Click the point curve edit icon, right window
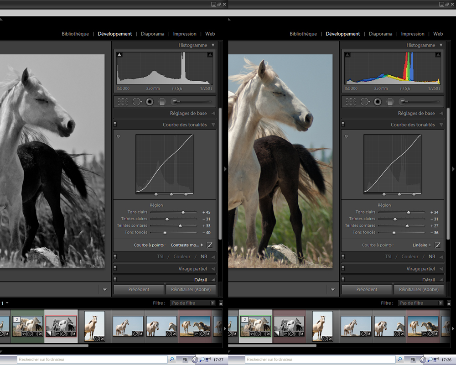This screenshot has height=365, width=456. (x=437, y=245)
